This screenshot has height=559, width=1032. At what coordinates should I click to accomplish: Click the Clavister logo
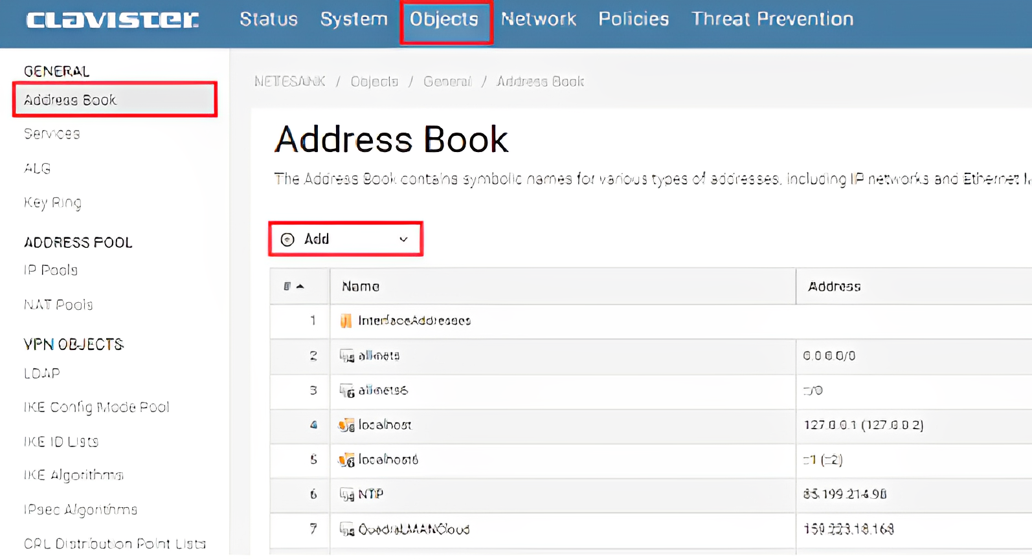[113, 19]
